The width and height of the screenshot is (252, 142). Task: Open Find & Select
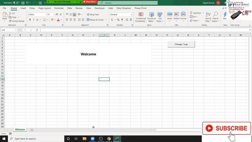[215, 17]
